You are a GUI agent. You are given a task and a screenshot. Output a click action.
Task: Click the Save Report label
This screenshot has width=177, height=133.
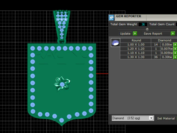(x=157, y=34)
